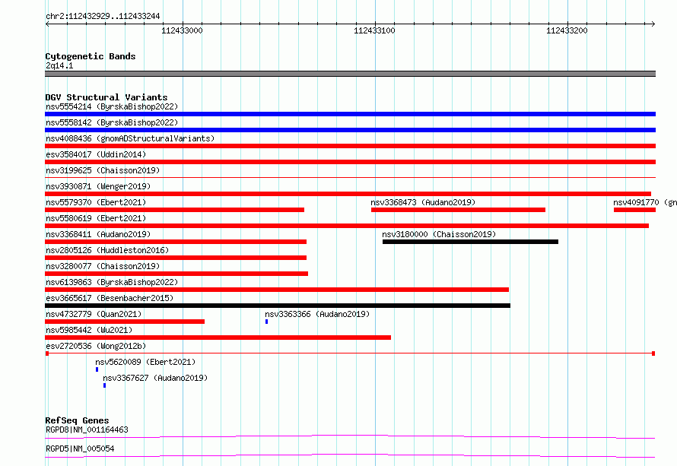The height and width of the screenshot is (466, 677).
Task: Select the red bar under nsv6139863
Action: (x=277, y=290)
